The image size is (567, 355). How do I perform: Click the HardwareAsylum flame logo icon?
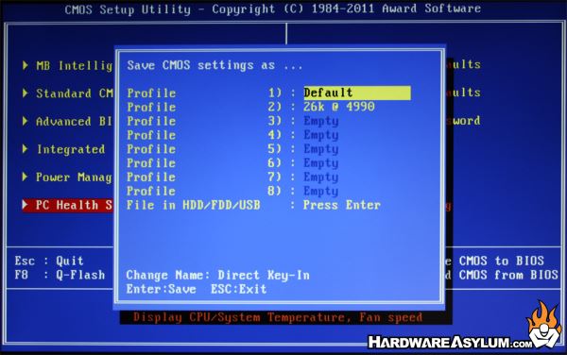tap(544, 325)
